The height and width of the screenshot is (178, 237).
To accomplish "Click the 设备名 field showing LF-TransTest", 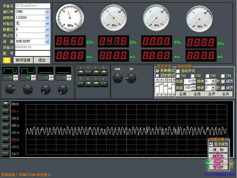I will [x=33, y=6].
